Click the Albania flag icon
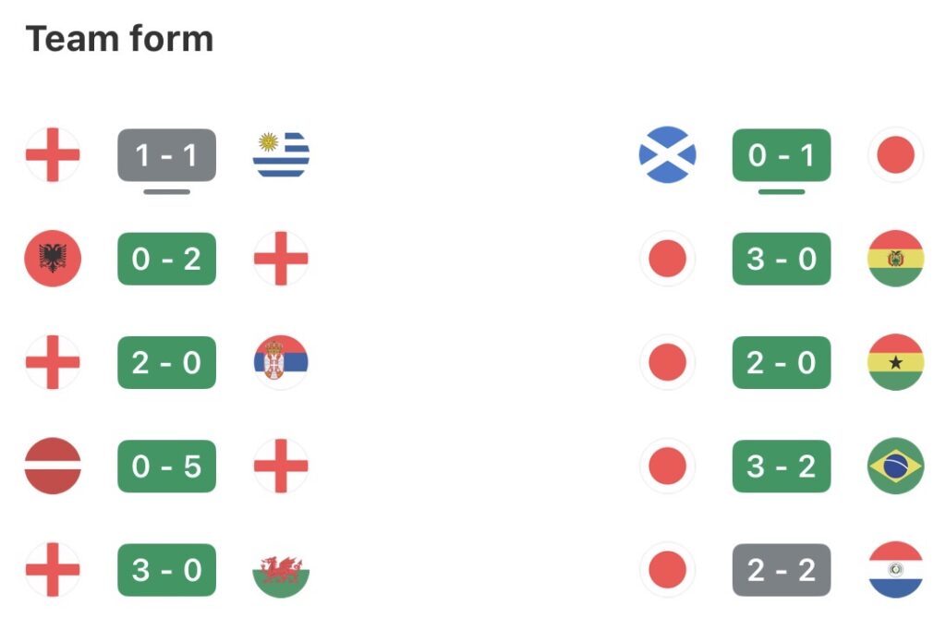This screenshot has height=631, width=946. click(x=53, y=259)
